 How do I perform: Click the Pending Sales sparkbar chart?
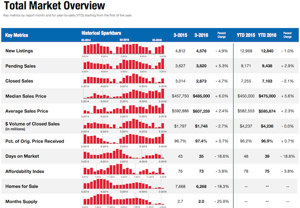click(123, 65)
